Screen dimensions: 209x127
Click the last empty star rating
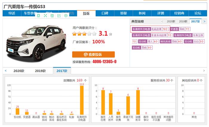point(94,34)
